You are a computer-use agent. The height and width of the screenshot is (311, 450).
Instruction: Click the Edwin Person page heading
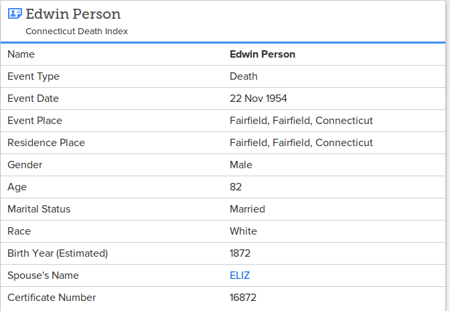coord(73,14)
